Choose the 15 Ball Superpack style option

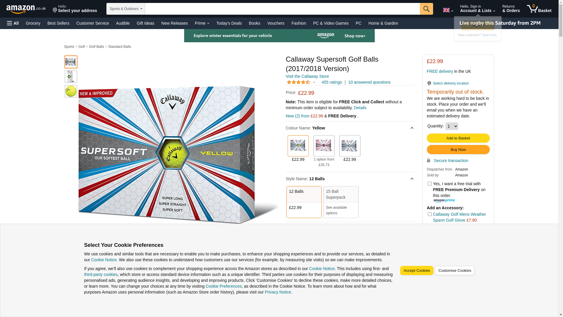(x=341, y=202)
